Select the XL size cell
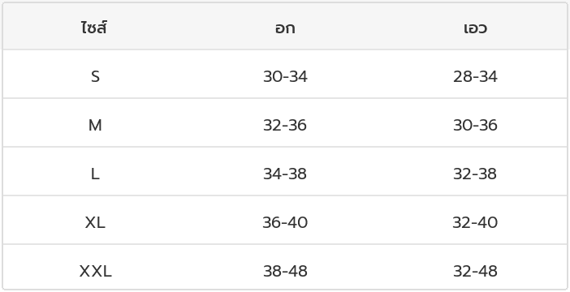The height and width of the screenshot is (292, 570). (95, 222)
